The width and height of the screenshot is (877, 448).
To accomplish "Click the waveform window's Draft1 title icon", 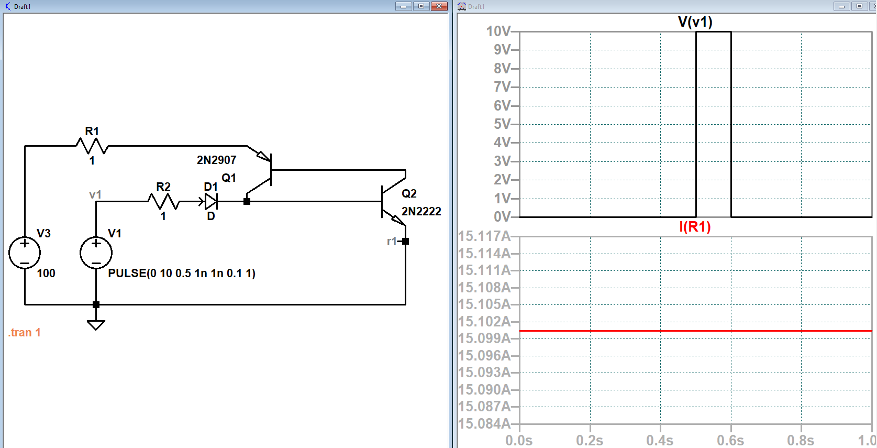I will 462,6.
